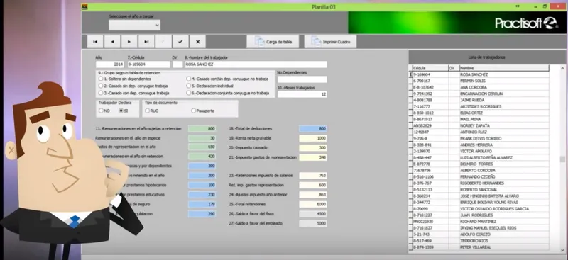568x260 pixels.
Task: Click the 11.-Remuneraciones sujetas a retencion field
Action: click(202, 128)
